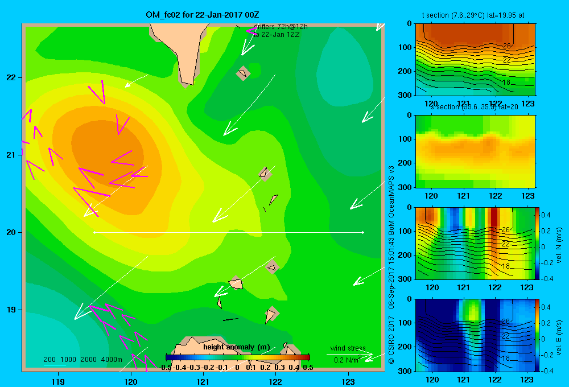569x387 pixels.
Task: Click longitude label '119' on the map axis
Action: pyautogui.click(x=58, y=381)
